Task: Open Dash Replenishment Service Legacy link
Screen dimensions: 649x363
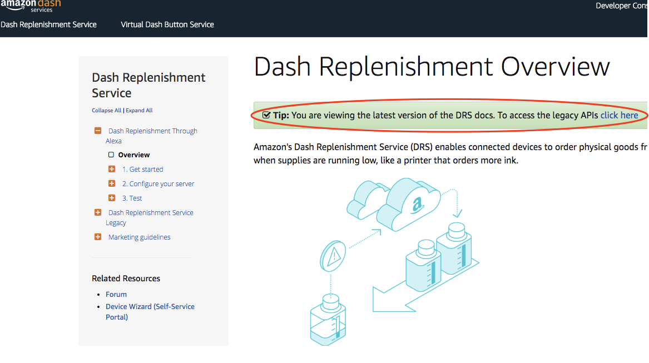Action: click(x=150, y=217)
